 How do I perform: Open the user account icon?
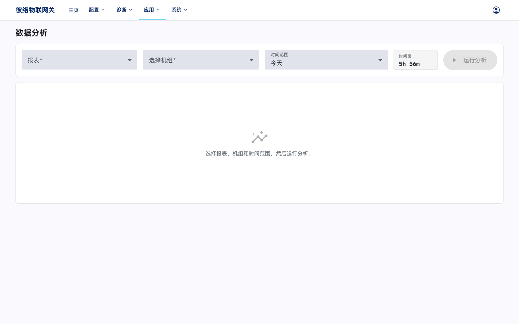click(496, 10)
